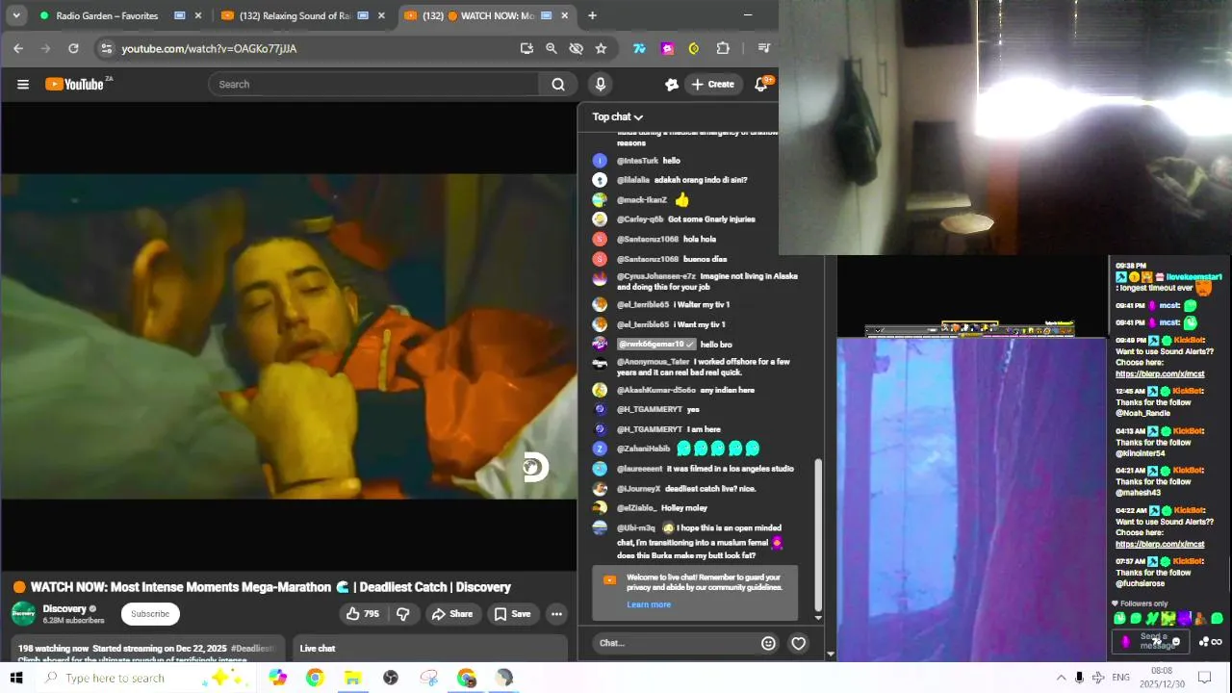The height and width of the screenshot is (693, 1232).
Task: Click the crossed-eye tracking protection icon
Action: pos(577,48)
